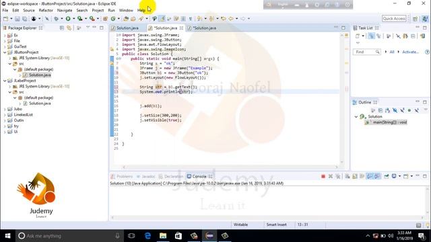
Task: Toggle Show Console on standard error change
Action: (x=377, y=176)
